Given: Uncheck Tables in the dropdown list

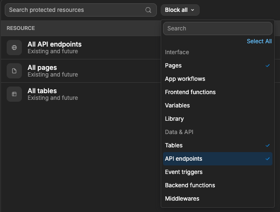Looking at the screenshot, I should 218,145.
